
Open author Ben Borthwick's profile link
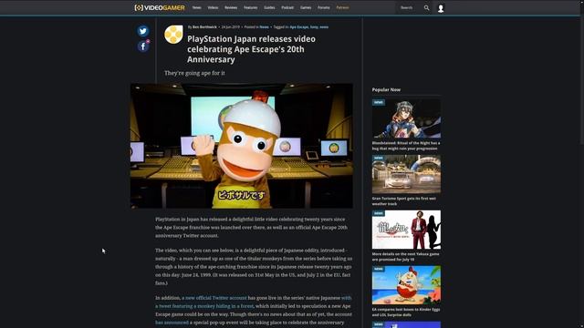[x=204, y=26]
